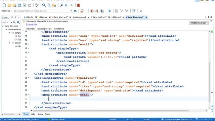The image size is (215, 121).
Task: Click the Format and Indent icon
Action: (109, 11)
